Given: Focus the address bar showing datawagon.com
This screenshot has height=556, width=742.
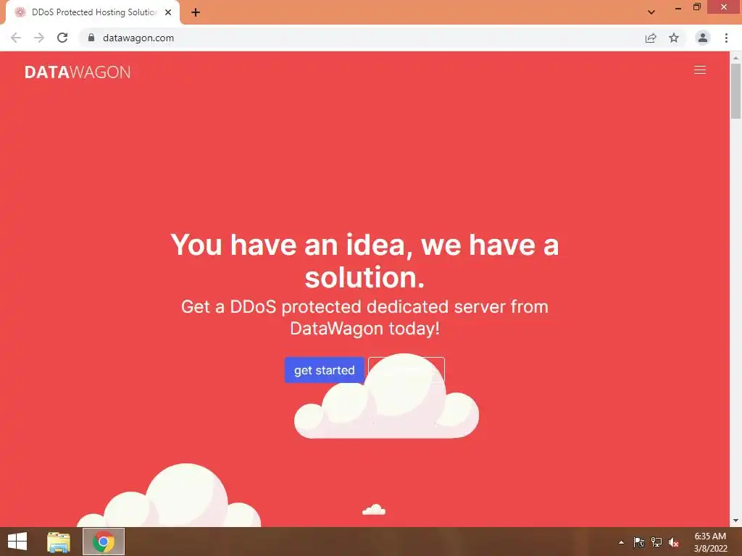Looking at the screenshot, I should click(x=138, y=38).
